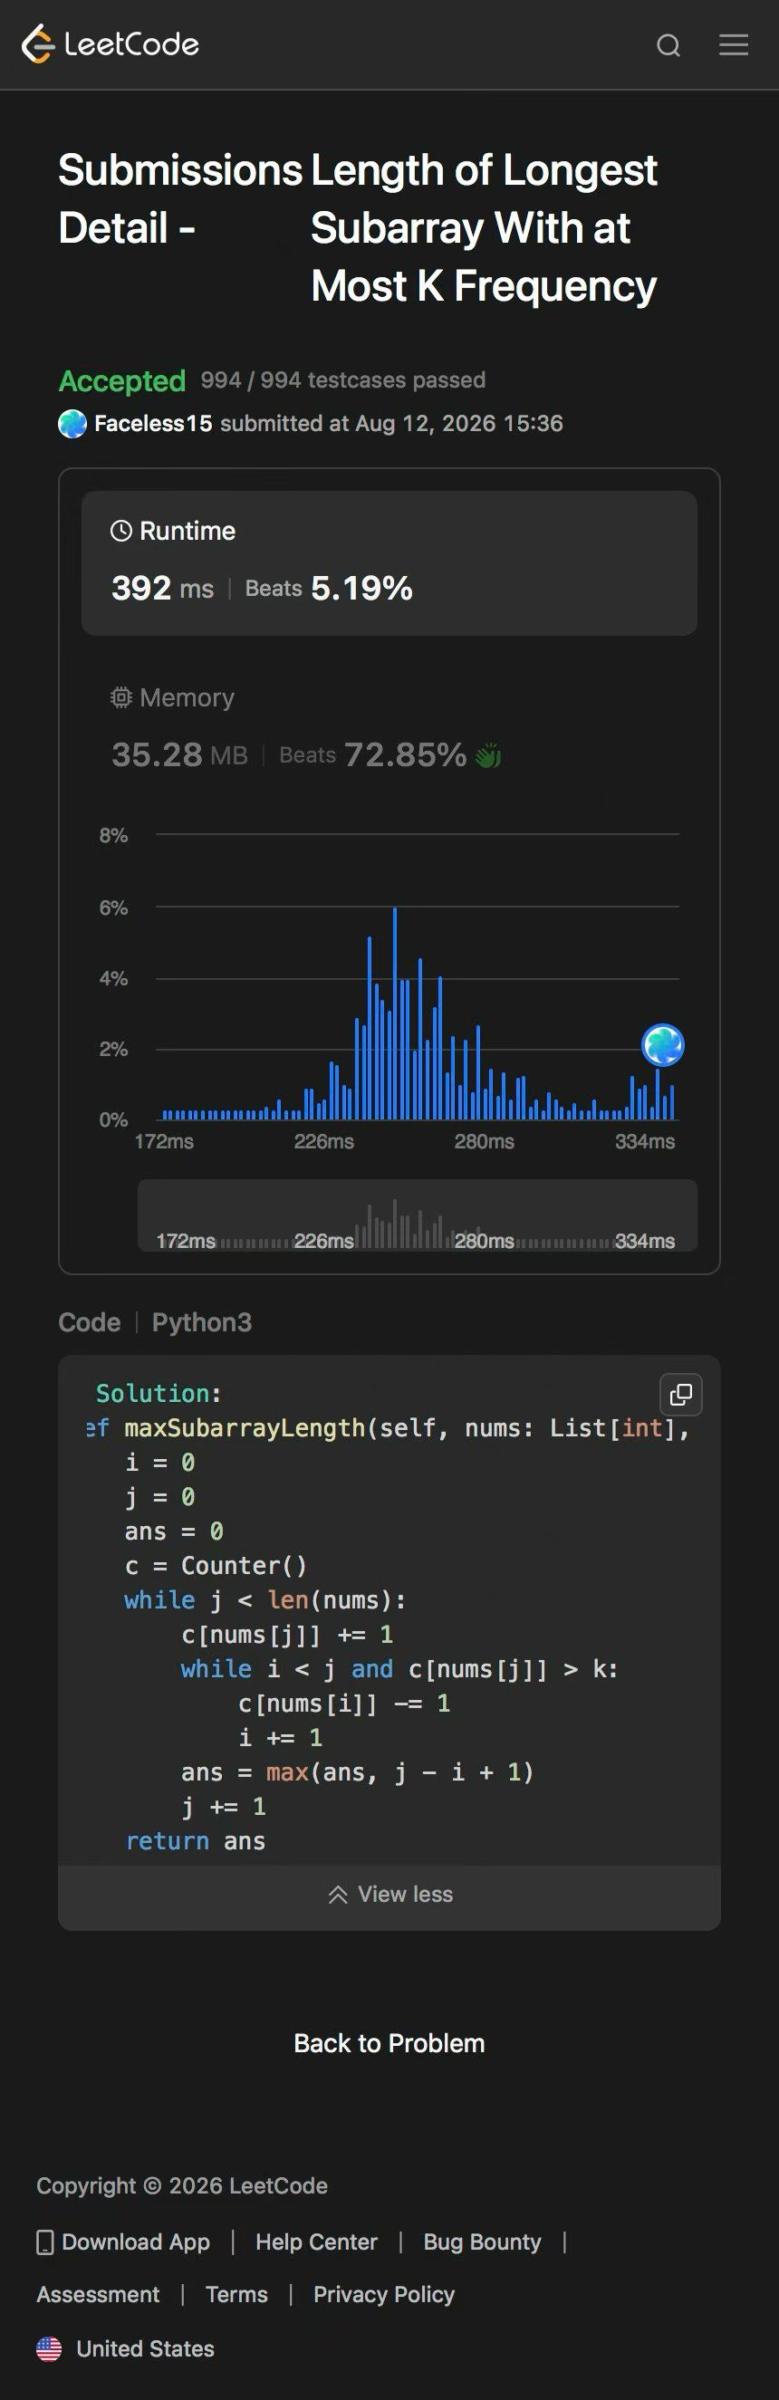779x2400 pixels.
Task: Click the 'return ans' code line
Action: 196,1842
